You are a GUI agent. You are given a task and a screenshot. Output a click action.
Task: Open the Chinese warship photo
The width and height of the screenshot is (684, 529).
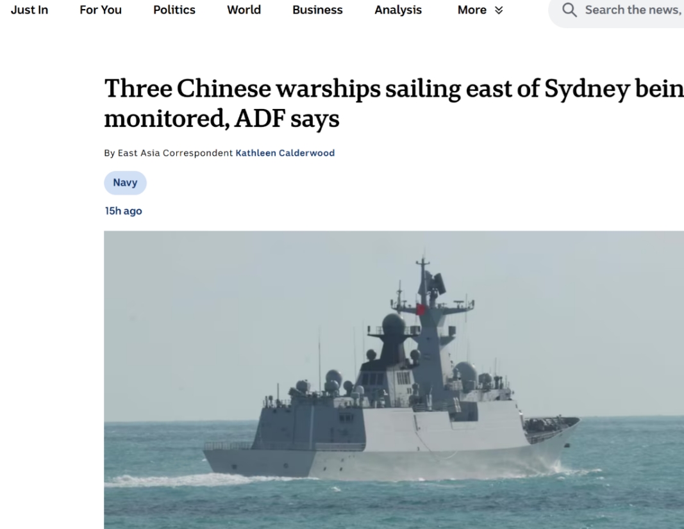pyautogui.click(x=394, y=380)
